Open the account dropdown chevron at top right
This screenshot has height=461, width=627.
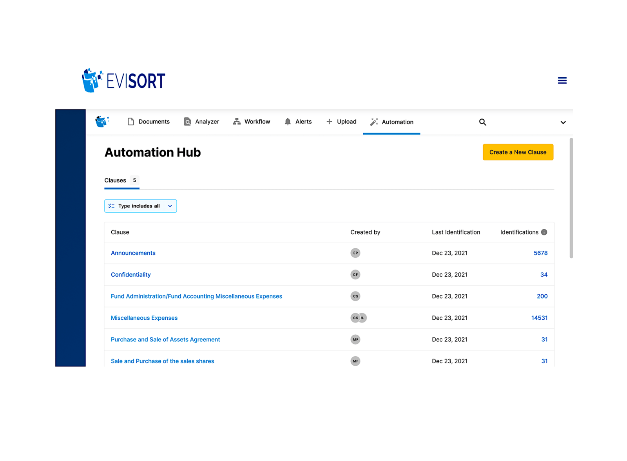(x=563, y=122)
